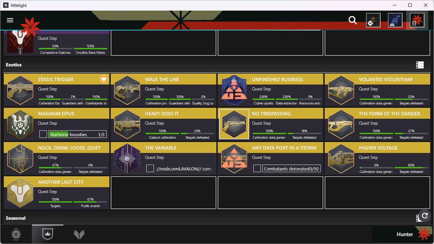This screenshot has width=434, height=244.
Task: Click the Seasonal section header
Action: [16, 218]
